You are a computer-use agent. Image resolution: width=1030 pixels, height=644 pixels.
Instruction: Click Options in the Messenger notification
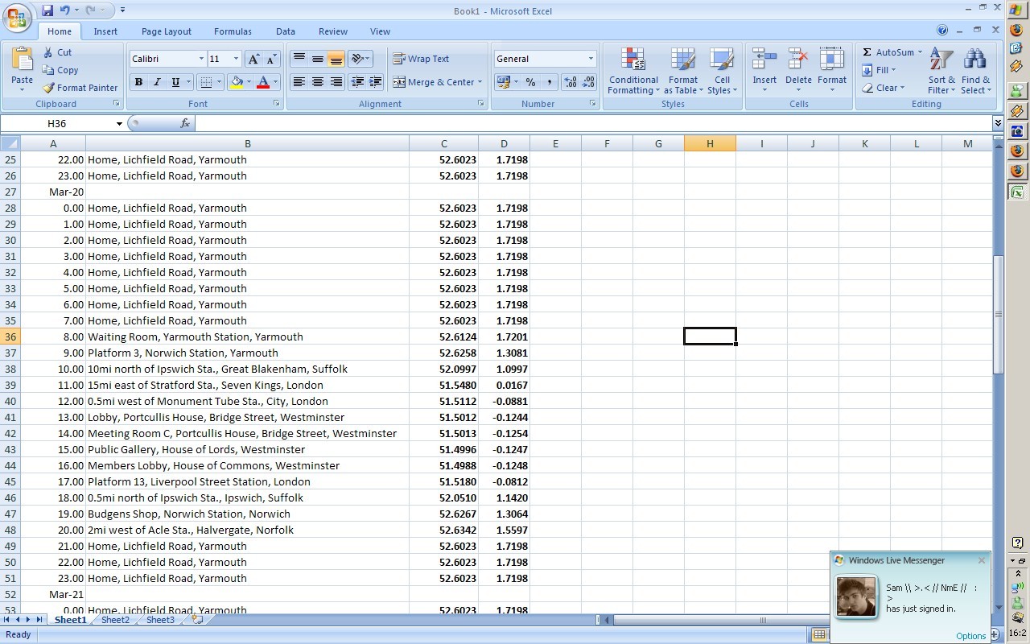pos(970,636)
